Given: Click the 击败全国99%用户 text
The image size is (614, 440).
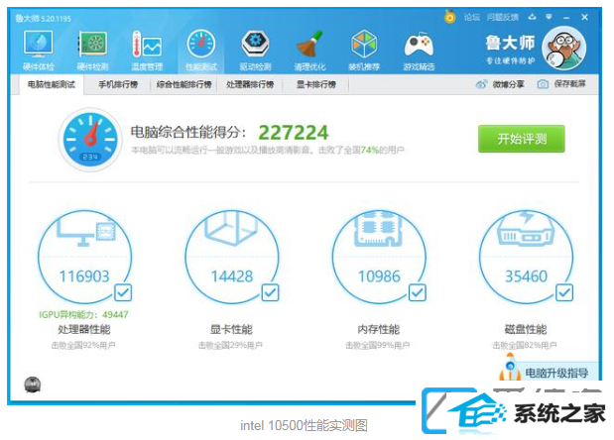Looking at the screenshot, I should [x=378, y=345].
